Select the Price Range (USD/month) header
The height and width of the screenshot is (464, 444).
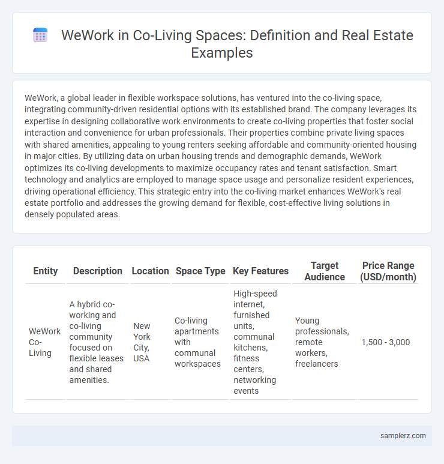click(x=388, y=271)
